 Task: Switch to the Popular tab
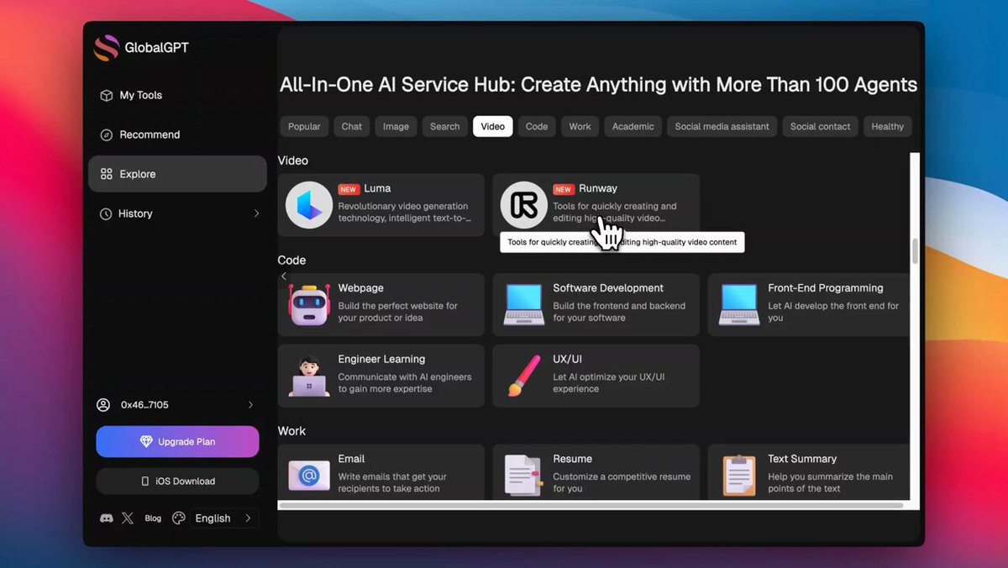(304, 127)
